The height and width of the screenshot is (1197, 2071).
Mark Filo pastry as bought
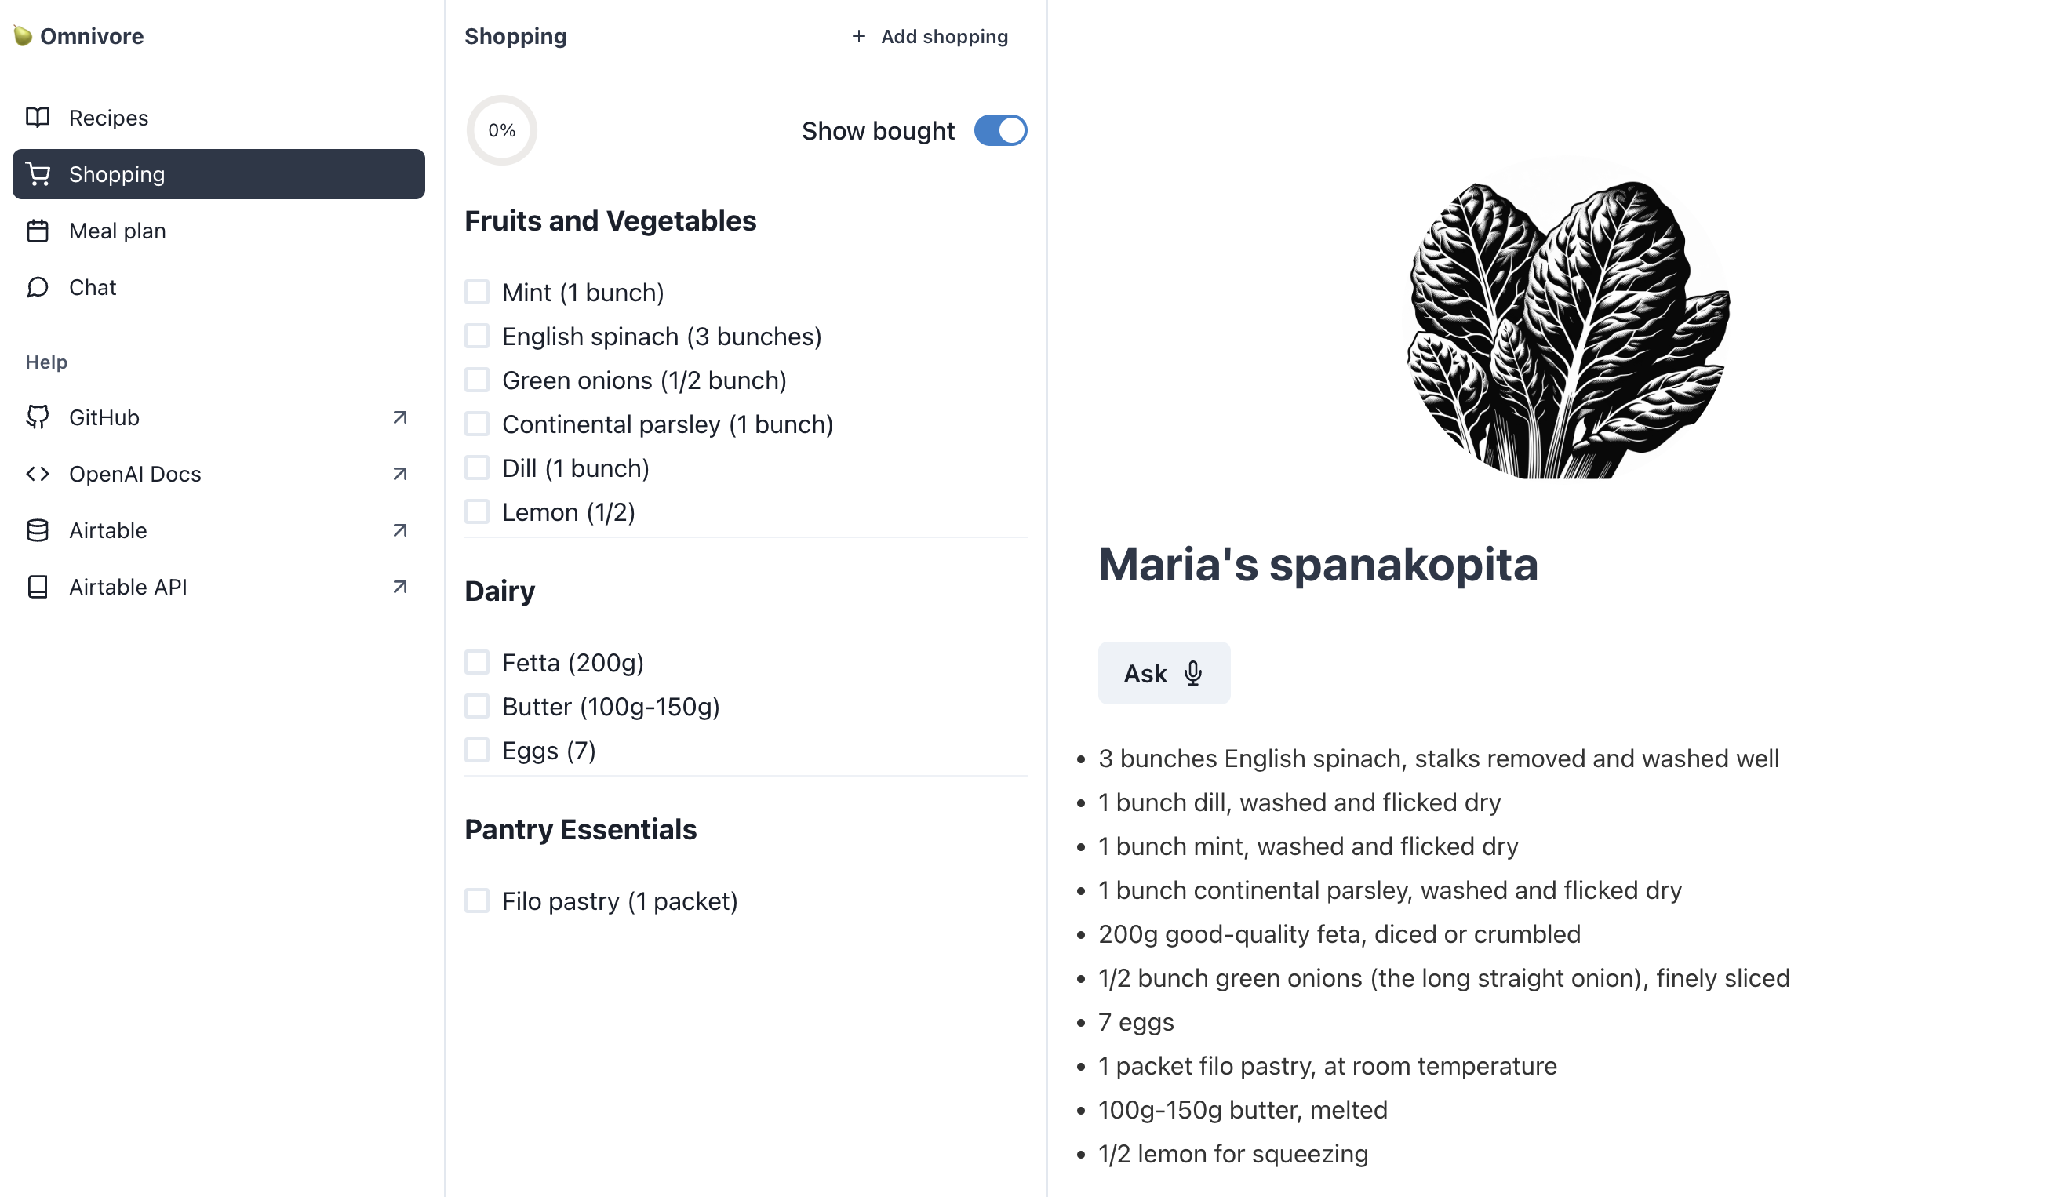coord(478,900)
